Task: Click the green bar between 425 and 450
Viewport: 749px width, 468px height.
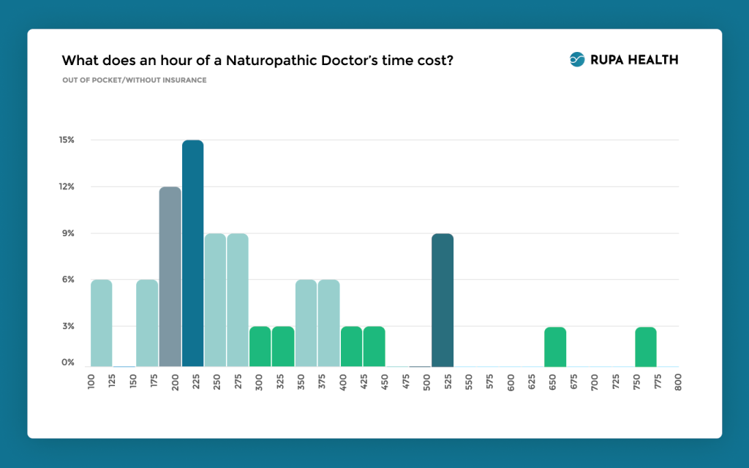Action: (374, 347)
